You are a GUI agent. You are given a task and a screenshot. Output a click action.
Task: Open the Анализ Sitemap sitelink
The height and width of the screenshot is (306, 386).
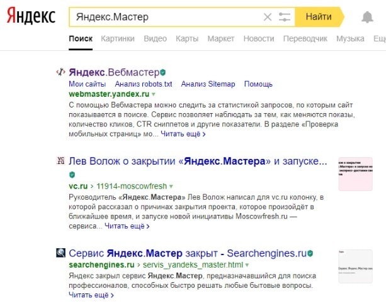(x=208, y=84)
